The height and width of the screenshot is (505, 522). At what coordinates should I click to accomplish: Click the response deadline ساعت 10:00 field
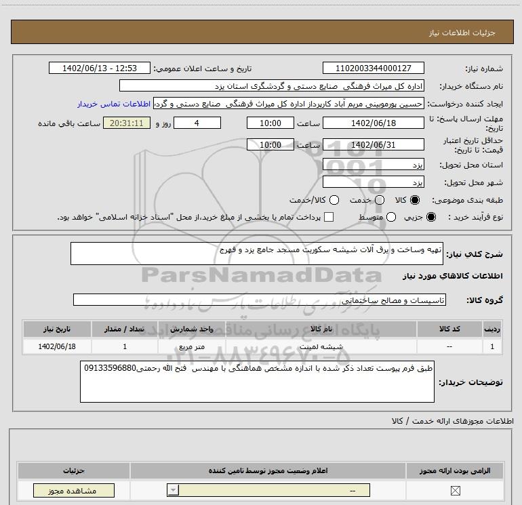coord(270,123)
